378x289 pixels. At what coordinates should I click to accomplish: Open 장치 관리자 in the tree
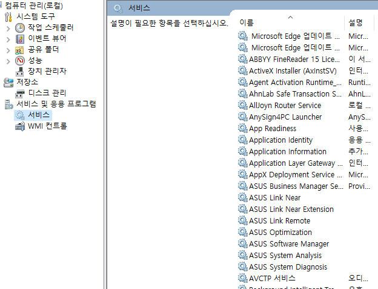(47, 71)
